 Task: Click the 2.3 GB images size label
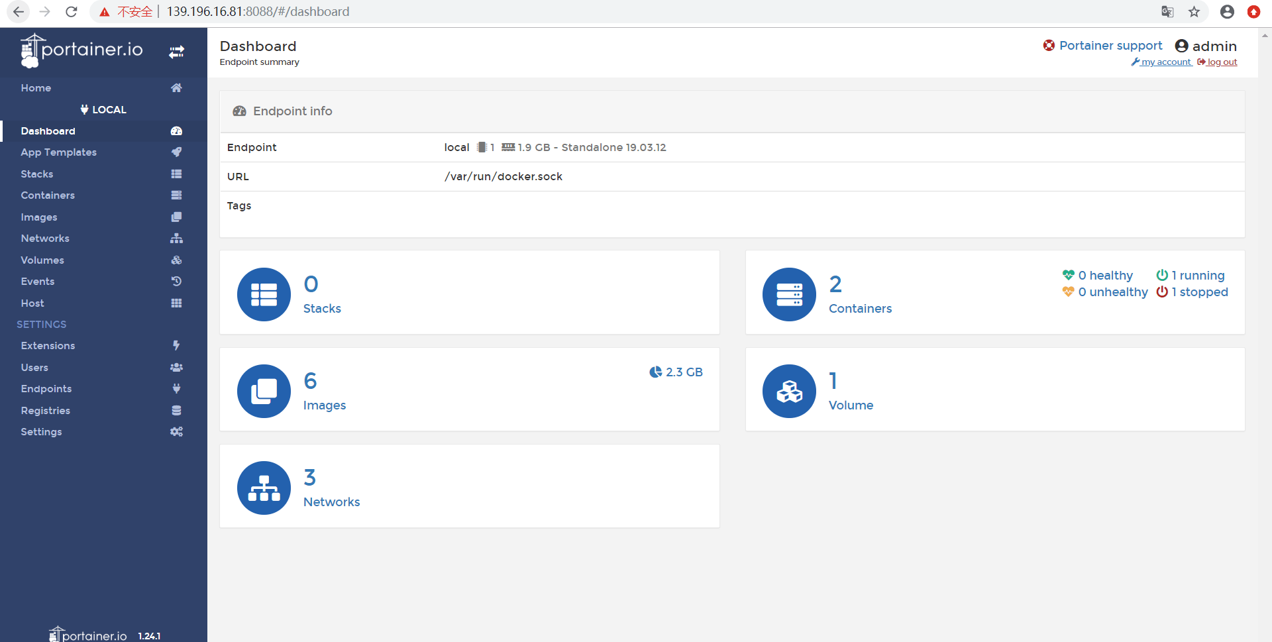point(676,372)
